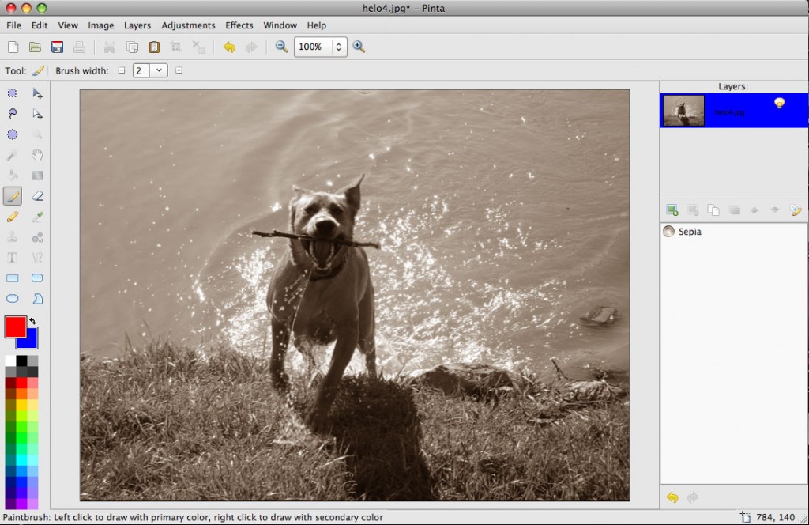809x525 pixels.
Task: Open the Adjustments menu
Action: [x=188, y=25]
